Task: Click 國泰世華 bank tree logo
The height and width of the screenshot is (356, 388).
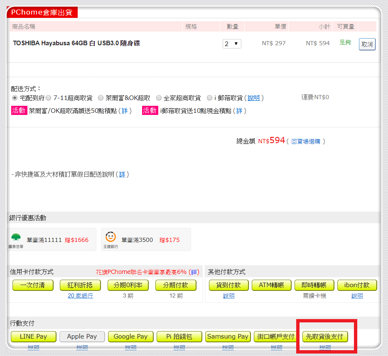Action: (16, 237)
